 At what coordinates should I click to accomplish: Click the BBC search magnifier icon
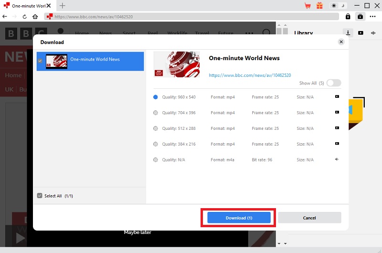(266, 32)
